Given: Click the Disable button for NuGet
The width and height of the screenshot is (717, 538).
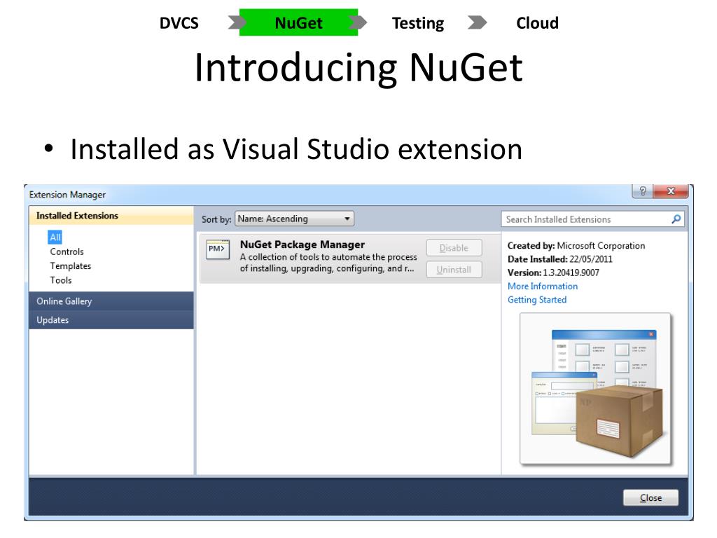Looking at the screenshot, I should click(x=454, y=247).
